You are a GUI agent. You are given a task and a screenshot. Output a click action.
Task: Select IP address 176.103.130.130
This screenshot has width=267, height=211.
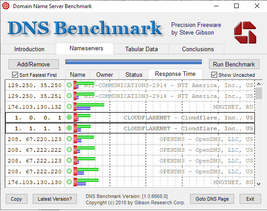click(x=35, y=182)
